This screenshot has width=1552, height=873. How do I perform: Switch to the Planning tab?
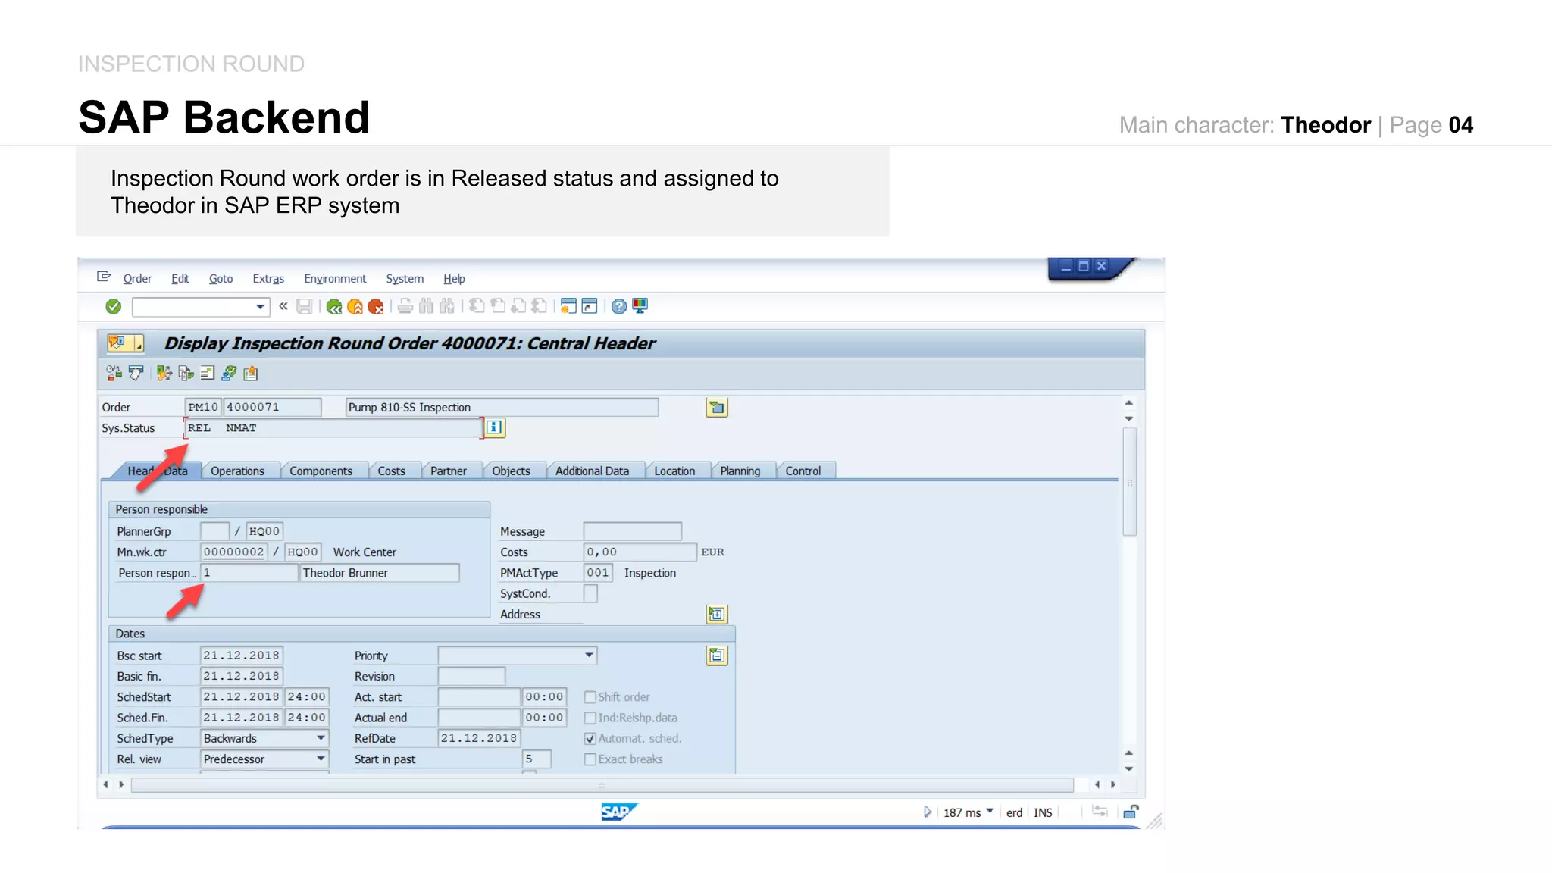point(740,471)
